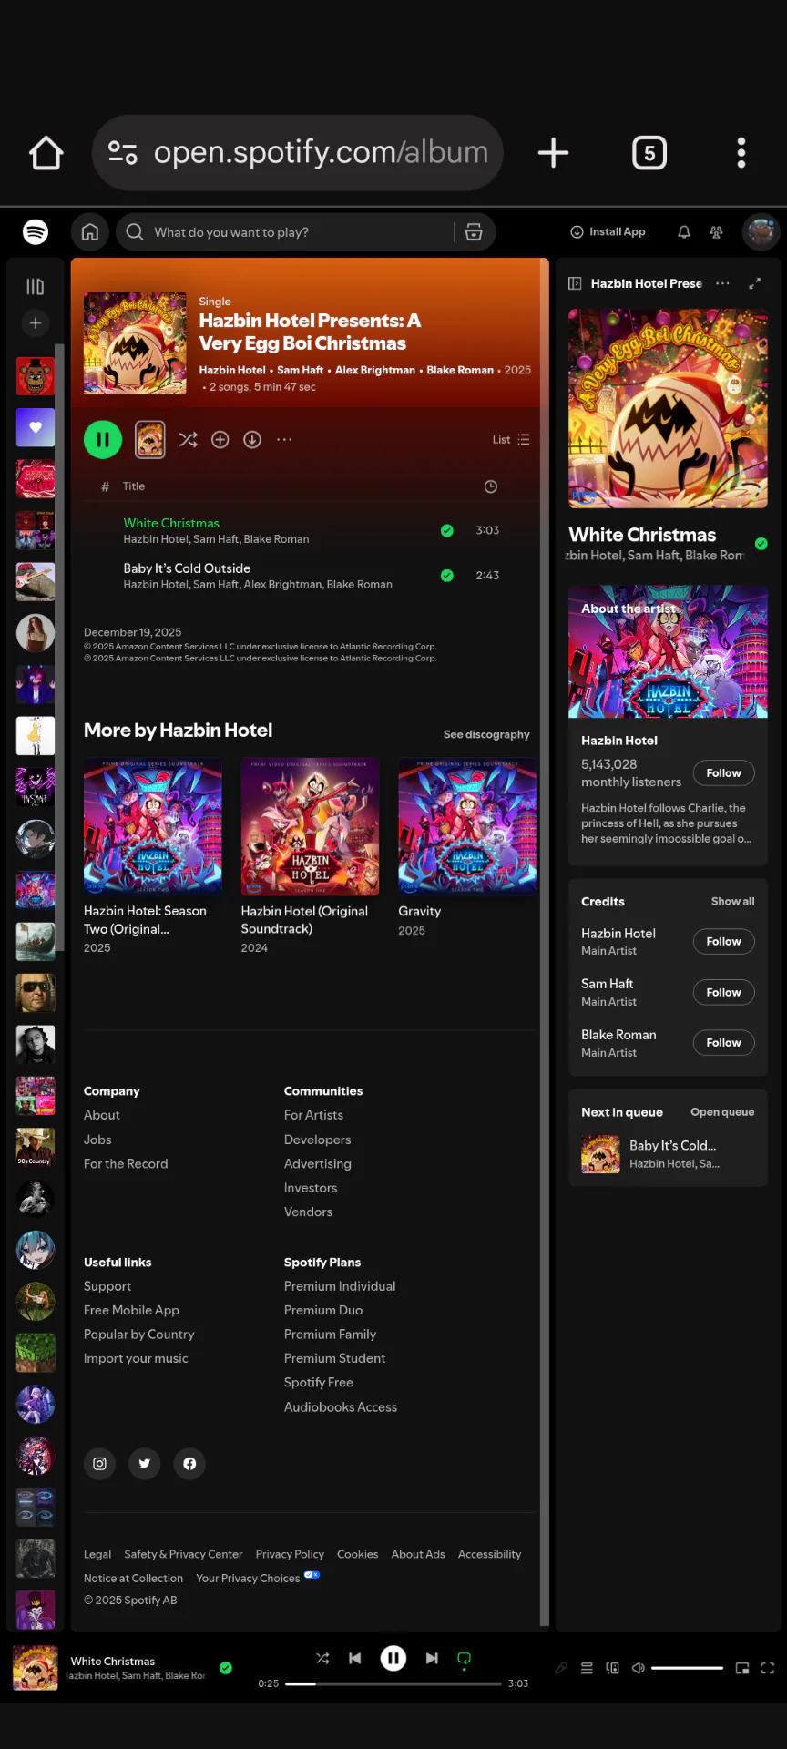The image size is (787, 1749).
Task: Create a playlist with the sidebar plus button
Action: 35,323
